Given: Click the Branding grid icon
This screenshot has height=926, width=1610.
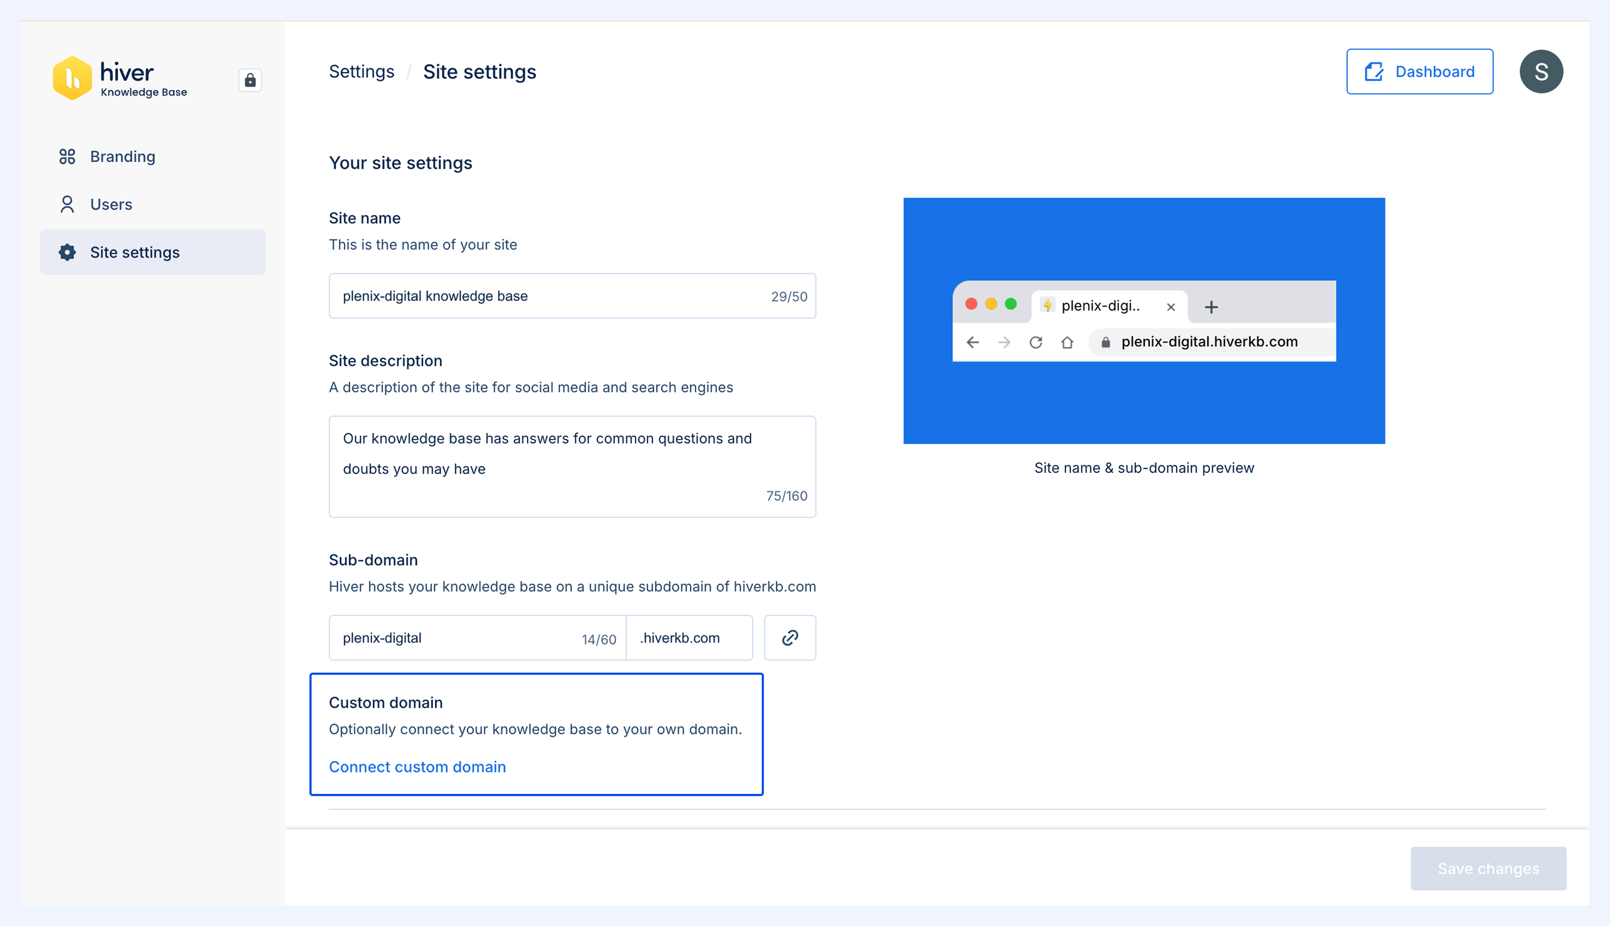Looking at the screenshot, I should (x=68, y=156).
